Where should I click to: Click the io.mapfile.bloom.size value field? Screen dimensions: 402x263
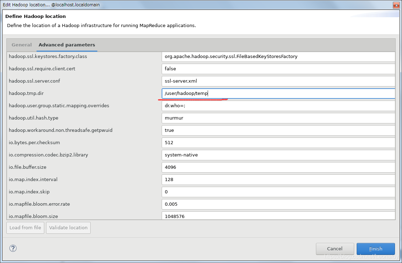(278, 216)
